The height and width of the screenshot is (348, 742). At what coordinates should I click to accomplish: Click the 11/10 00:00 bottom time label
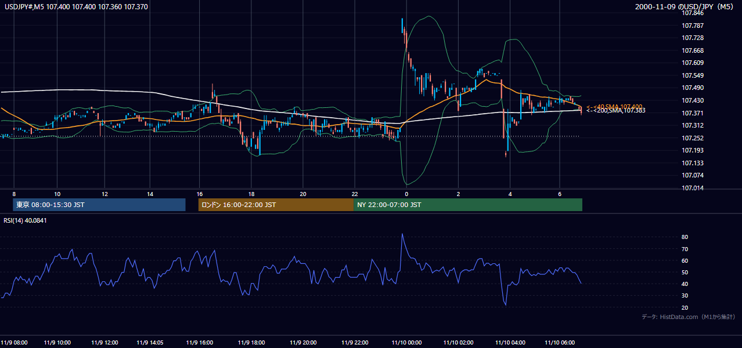click(406, 343)
